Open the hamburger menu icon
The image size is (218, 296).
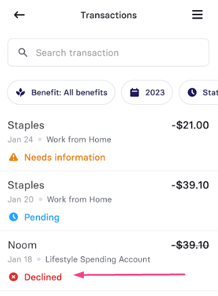pyautogui.click(x=197, y=15)
